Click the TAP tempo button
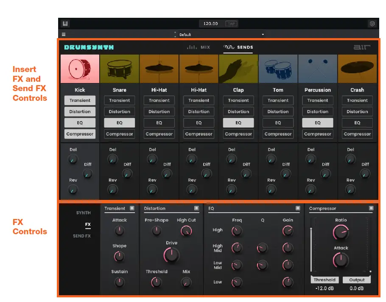The height and width of the screenshot is (302, 386). 231,23
